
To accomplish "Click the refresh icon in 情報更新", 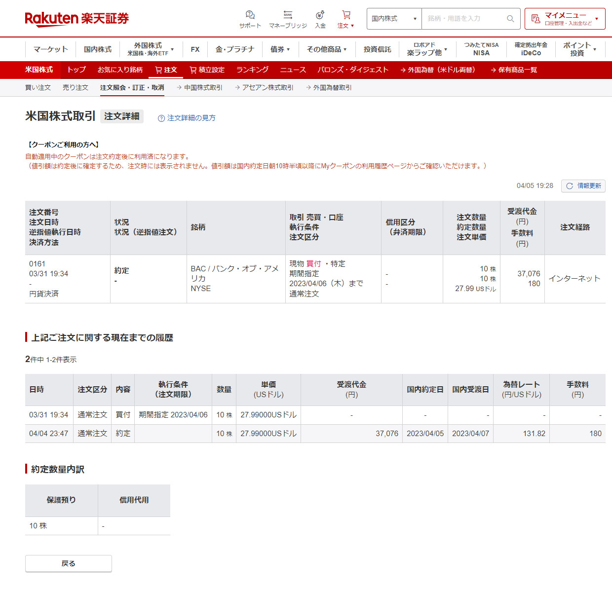I will [x=570, y=186].
